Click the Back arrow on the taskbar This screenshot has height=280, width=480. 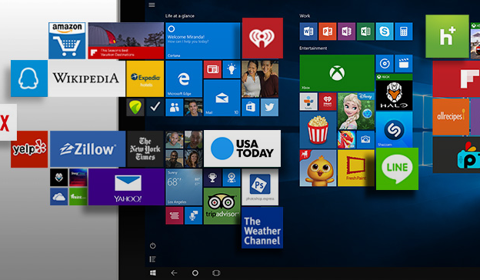(174, 272)
